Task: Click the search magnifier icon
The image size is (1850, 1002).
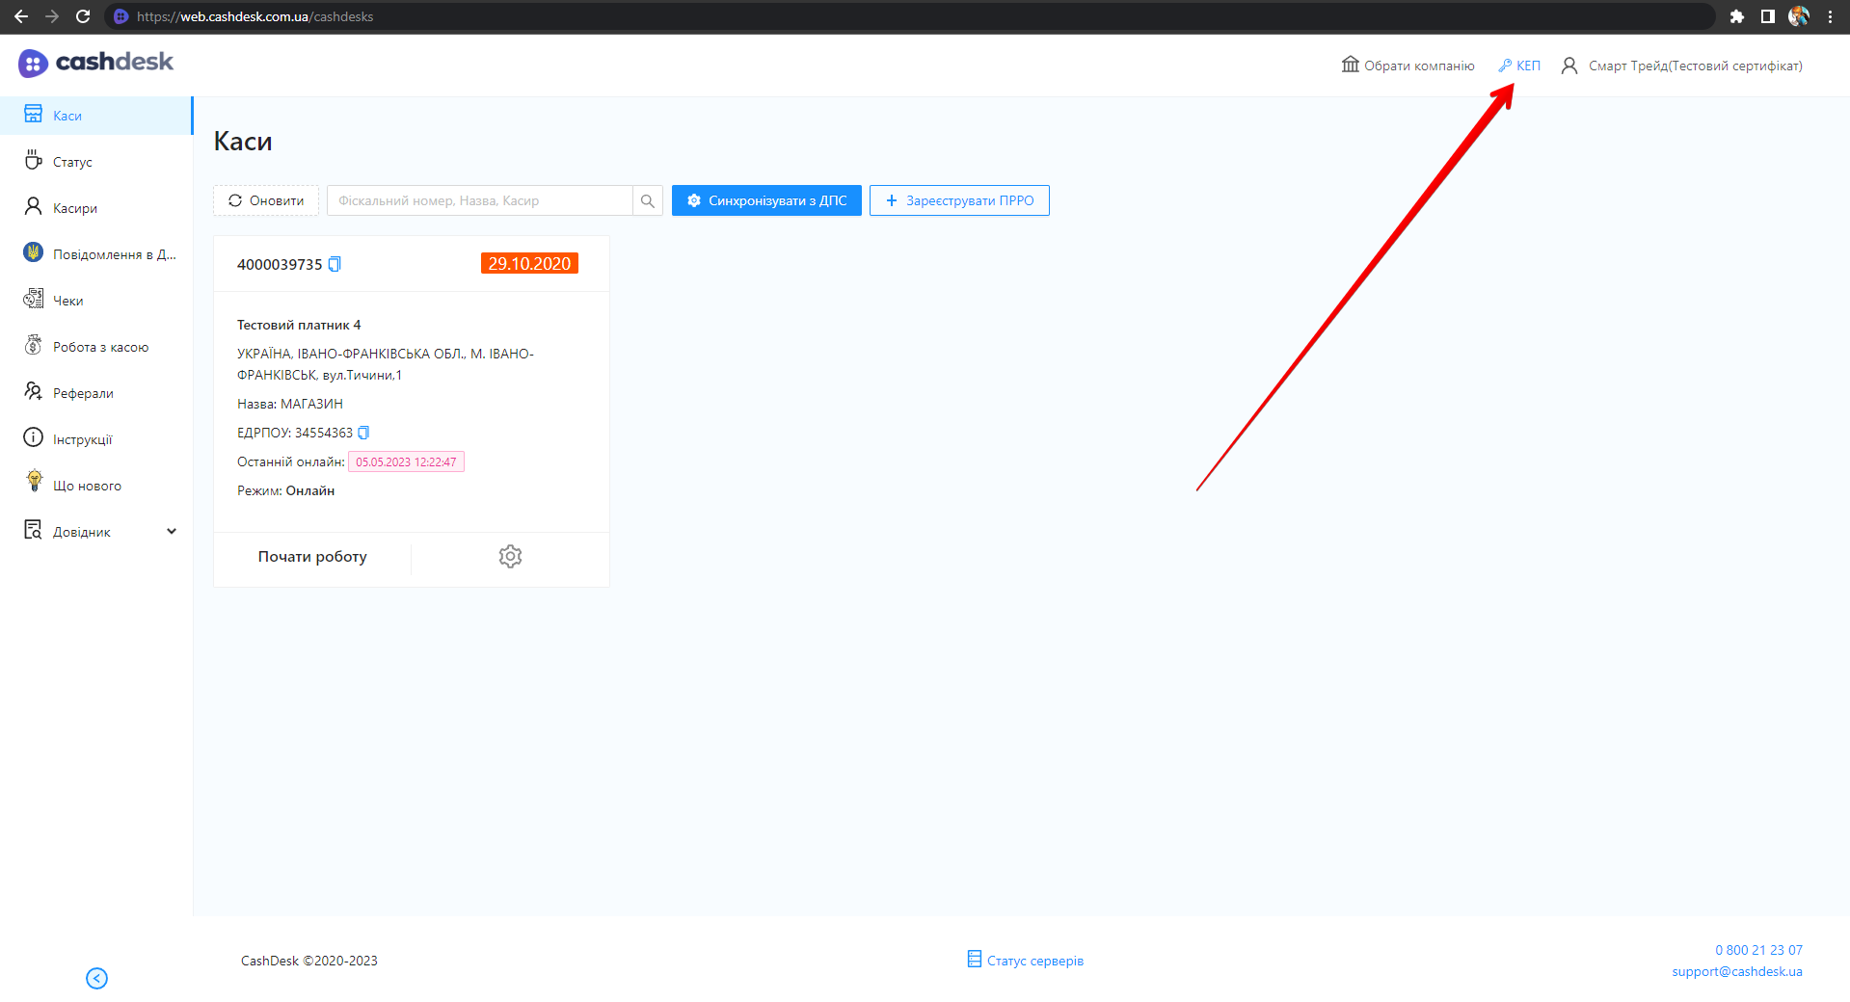Action: point(647,200)
